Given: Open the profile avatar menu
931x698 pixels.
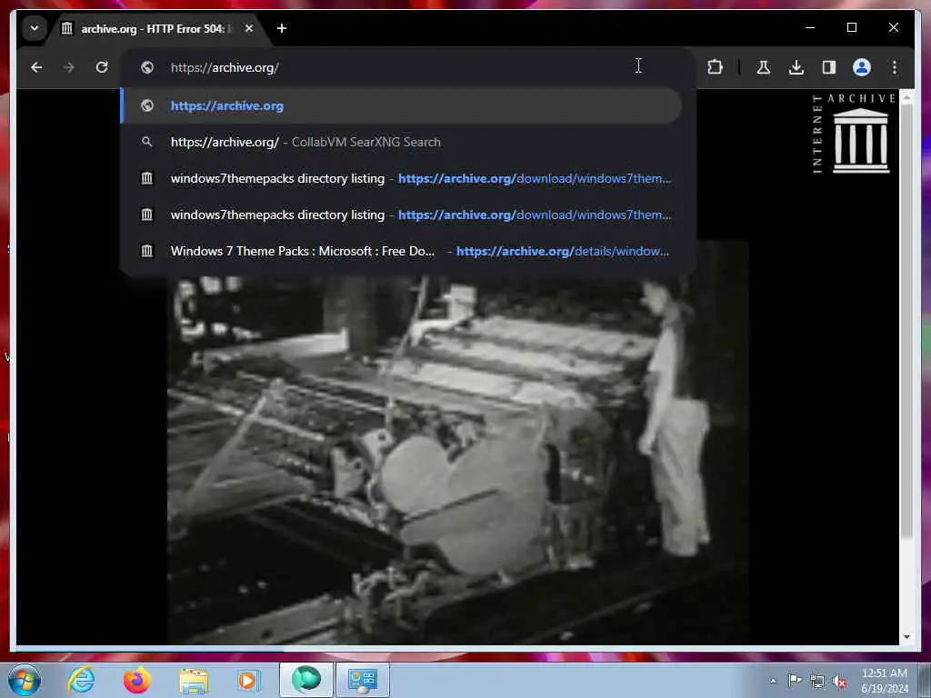Looking at the screenshot, I should (862, 67).
